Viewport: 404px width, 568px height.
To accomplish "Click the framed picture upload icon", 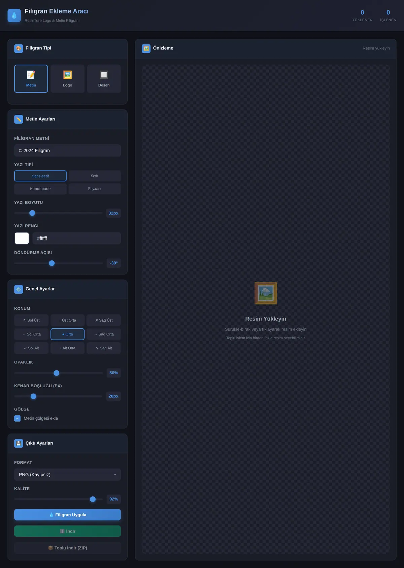I will tap(266, 293).
